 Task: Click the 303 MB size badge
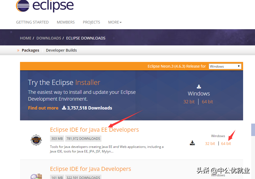[x=57, y=138]
